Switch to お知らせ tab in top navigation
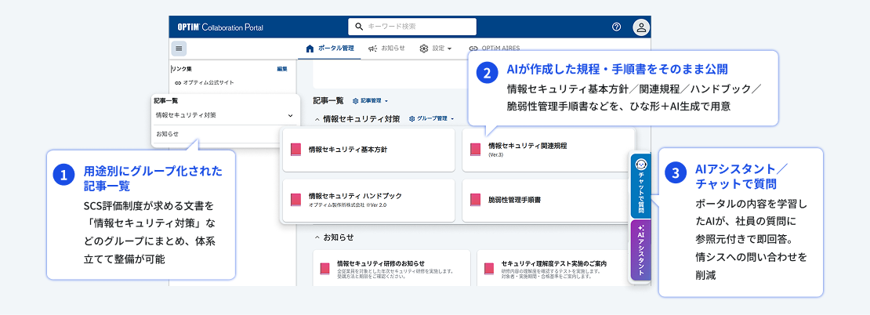 tap(386, 49)
